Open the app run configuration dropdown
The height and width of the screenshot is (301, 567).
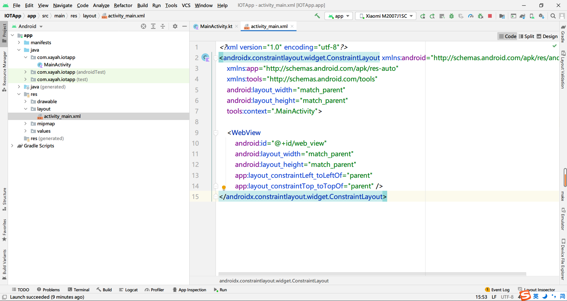click(x=339, y=16)
